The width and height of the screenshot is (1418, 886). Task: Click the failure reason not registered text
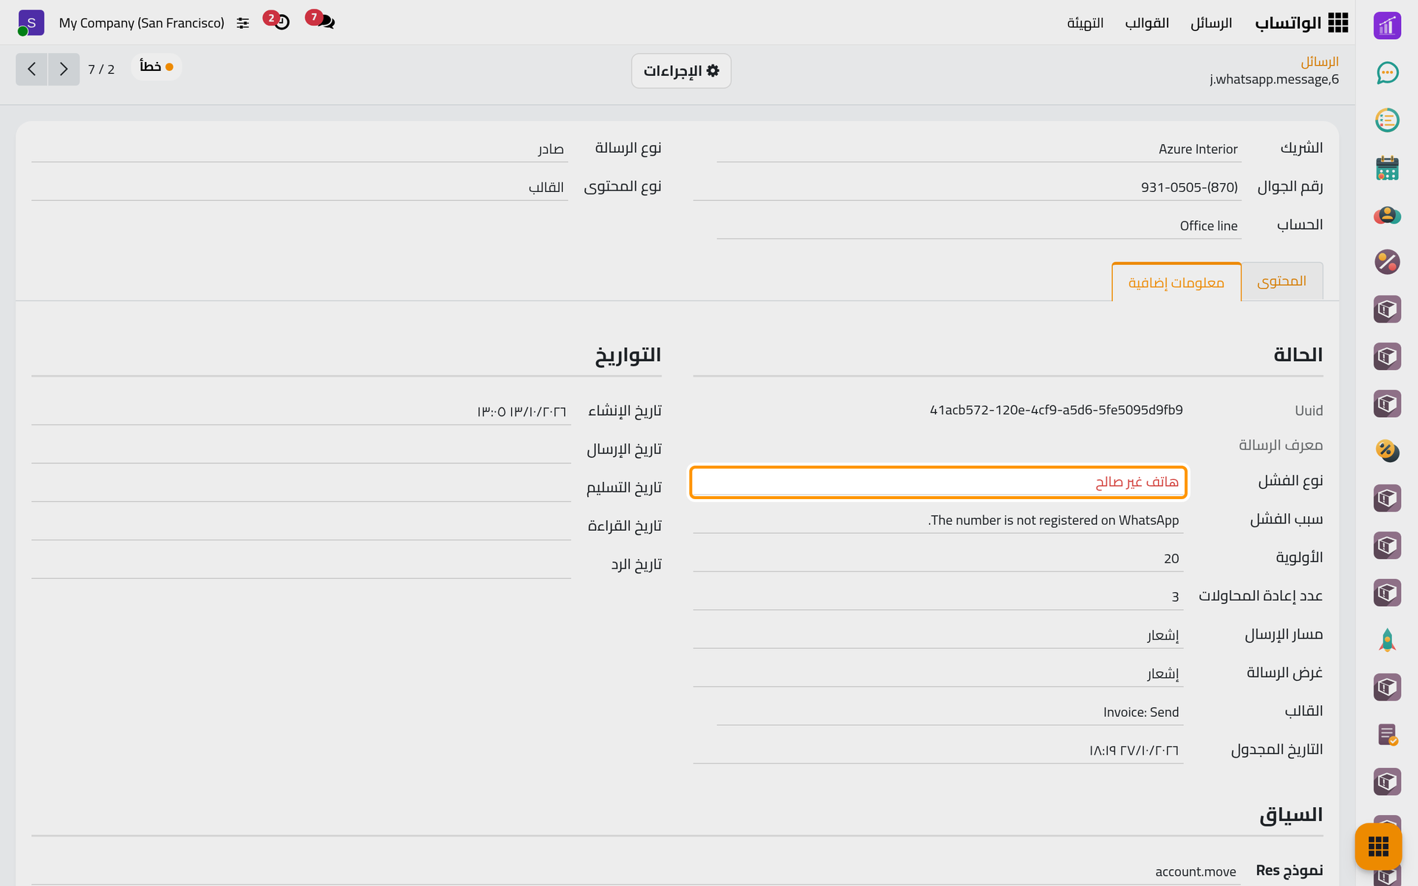pos(1054,520)
